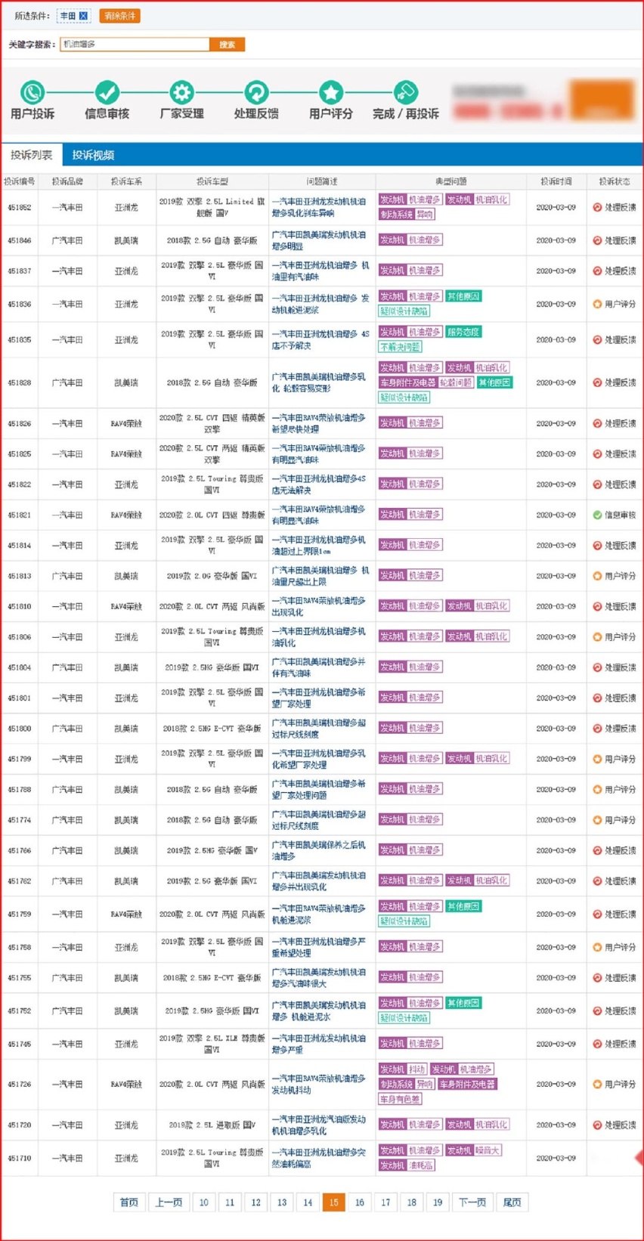
Task: Click the blurred orange button top right
Action: click(602, 100)
